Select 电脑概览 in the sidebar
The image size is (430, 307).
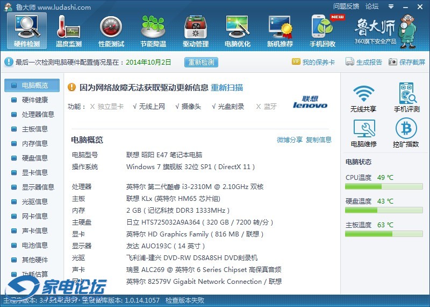(x=32, y=85)
